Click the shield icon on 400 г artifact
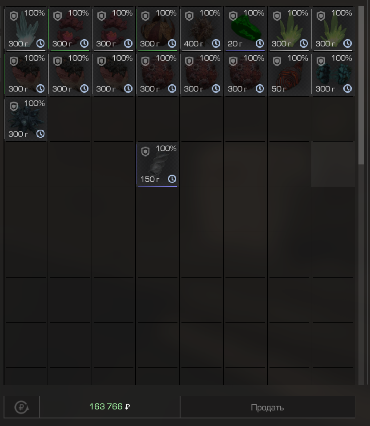Screen dimensions: 370x426 [x=189, y=16]
